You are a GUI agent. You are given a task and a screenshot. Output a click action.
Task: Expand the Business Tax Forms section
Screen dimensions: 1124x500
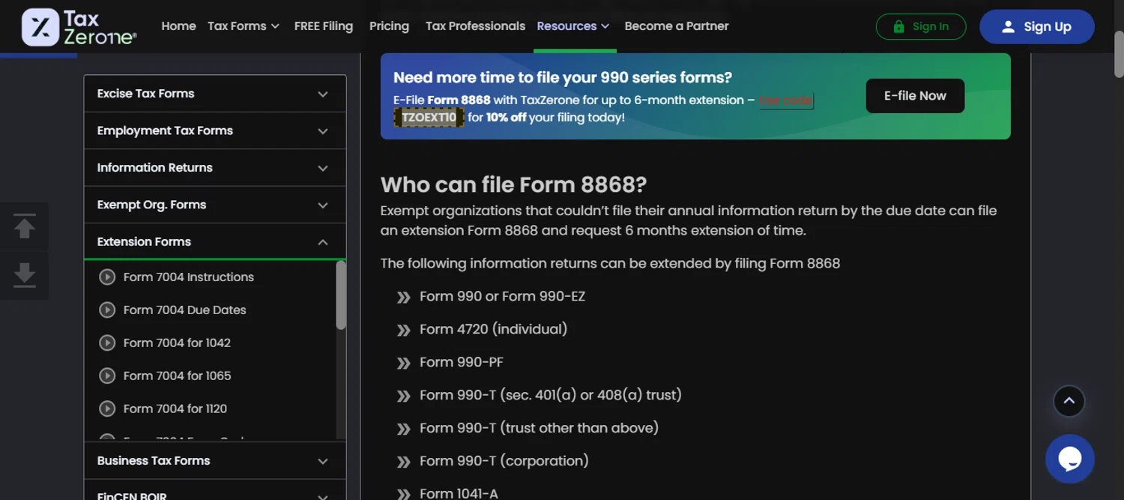215,460
